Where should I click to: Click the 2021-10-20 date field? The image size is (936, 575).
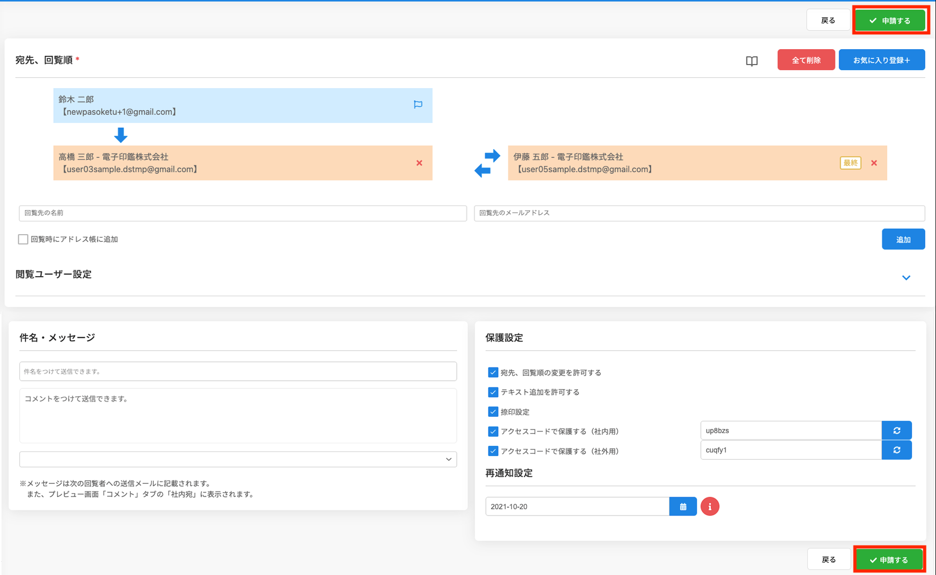(x=577, y=506)
